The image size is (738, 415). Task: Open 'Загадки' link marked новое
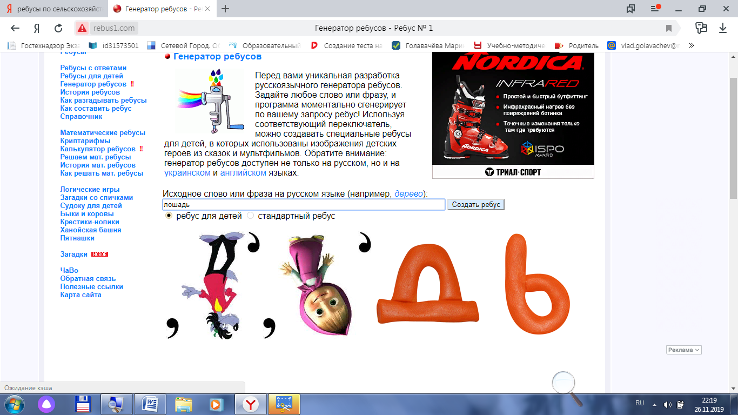(74, 255)
